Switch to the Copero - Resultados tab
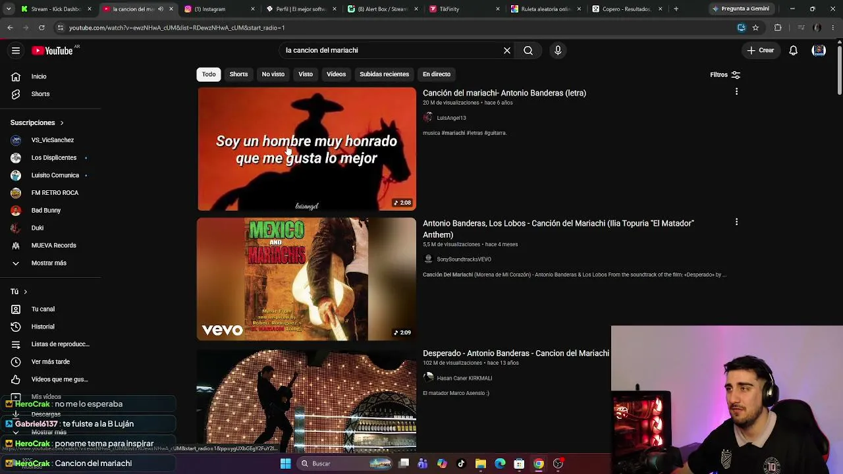The height and width of the screenshot is (474, 843). pyautogui.click(x=628, y=9)
